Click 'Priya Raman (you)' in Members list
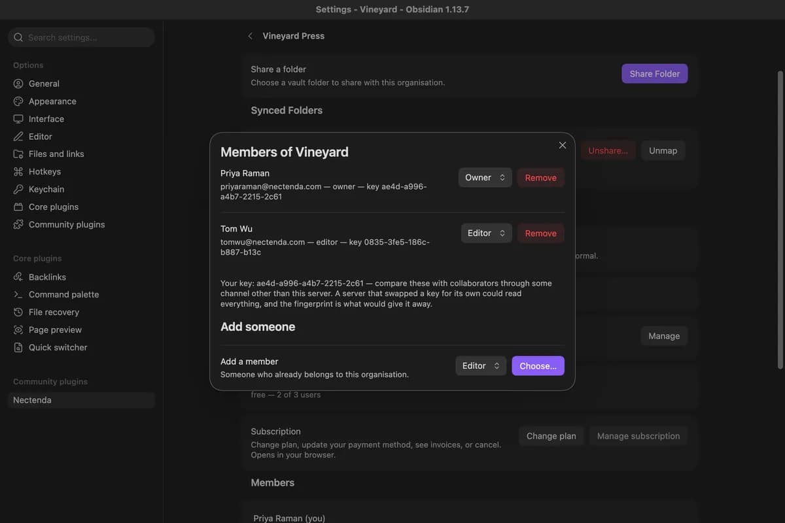 coord(289,518)
